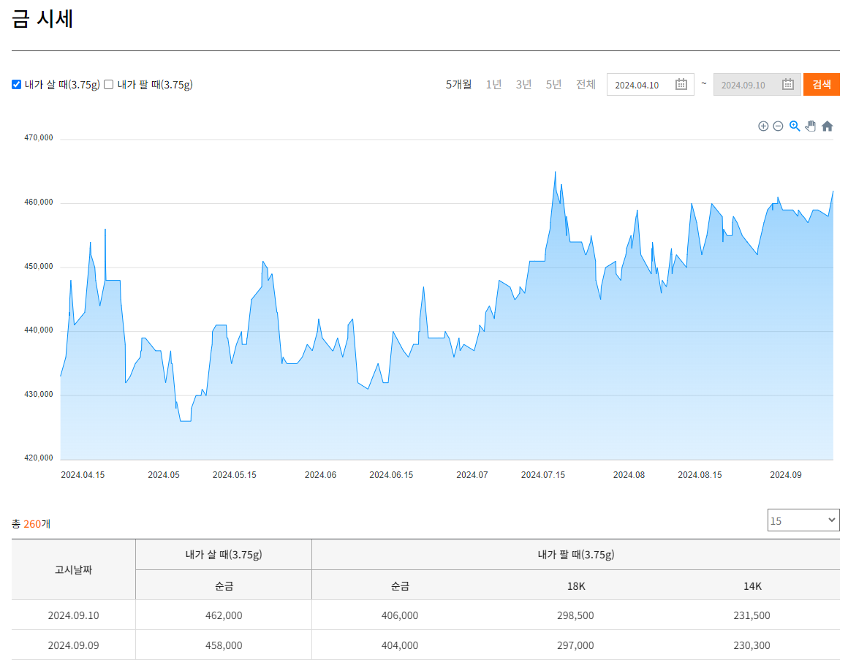Click the 2024.07.15 x-axis label
The image size is (848, 660).
543,474
